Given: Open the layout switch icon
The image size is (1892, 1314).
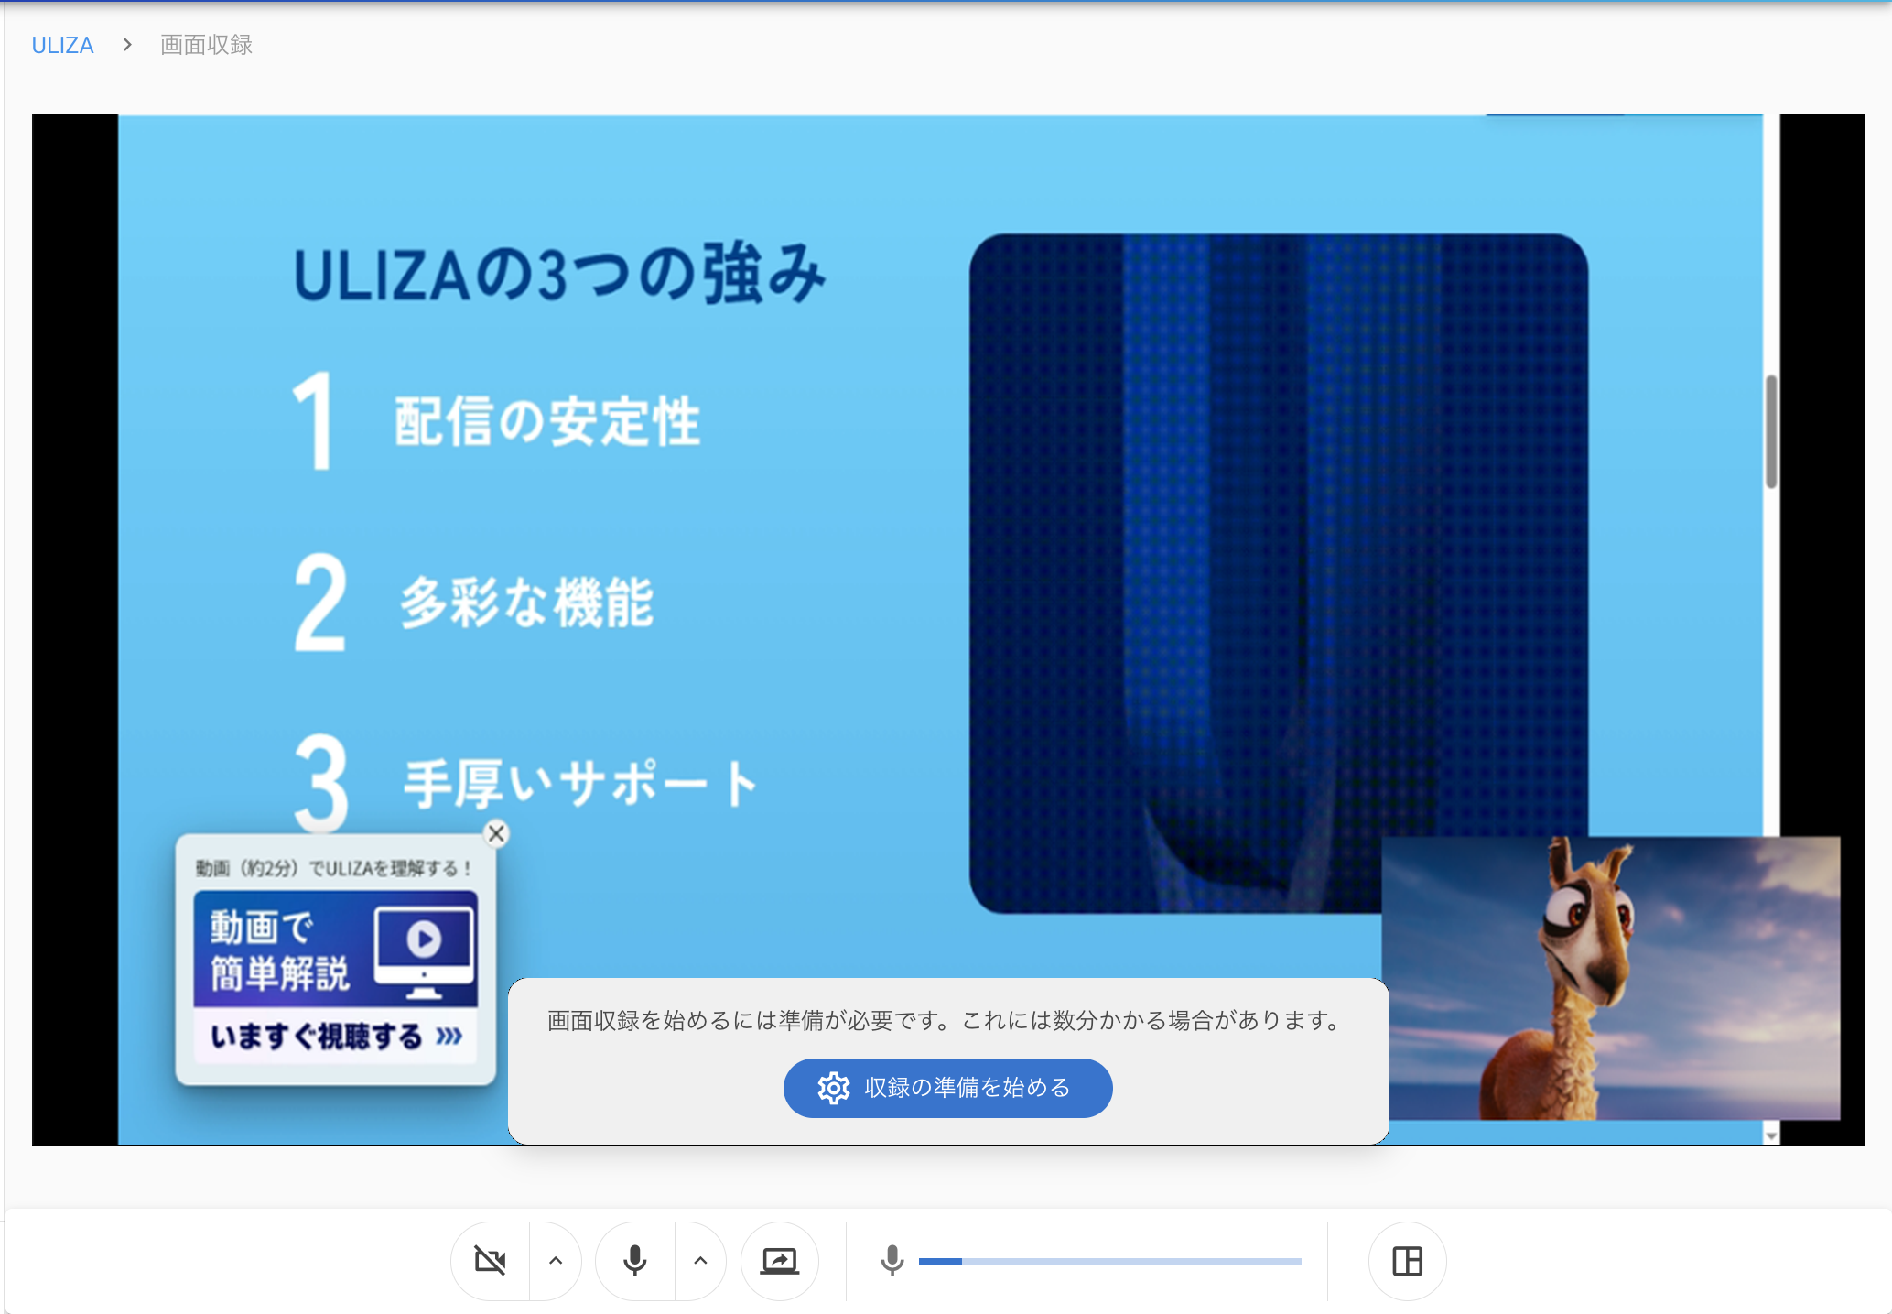Looking at the screenshot, I should 1408,1261.
